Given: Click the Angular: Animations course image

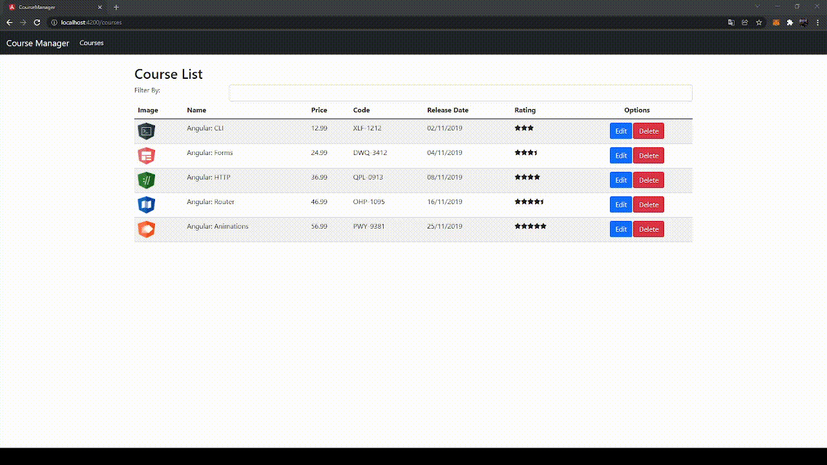Looking at the screenshot, I should [x=147, y=229].
